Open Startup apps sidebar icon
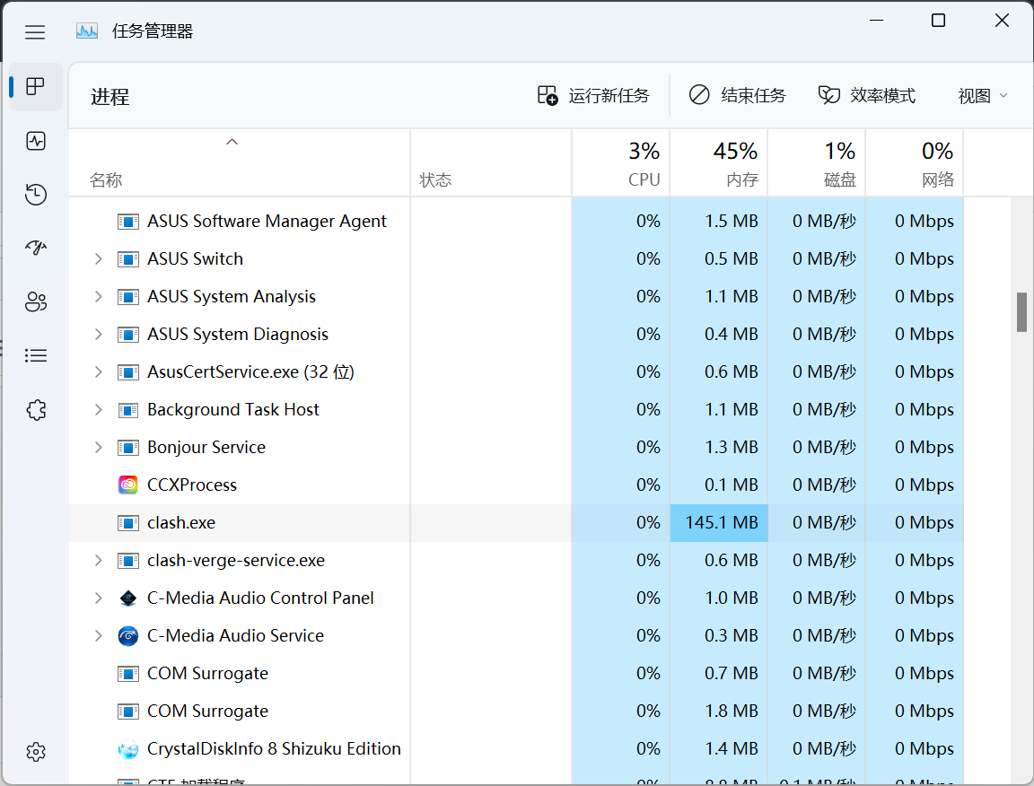 [36, 248]
